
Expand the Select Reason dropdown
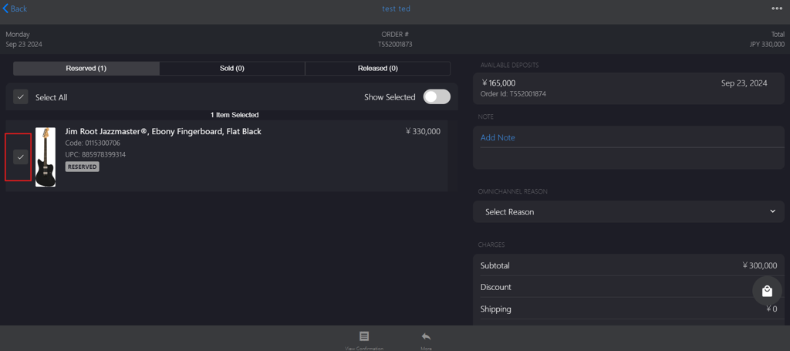coord(628,212)
